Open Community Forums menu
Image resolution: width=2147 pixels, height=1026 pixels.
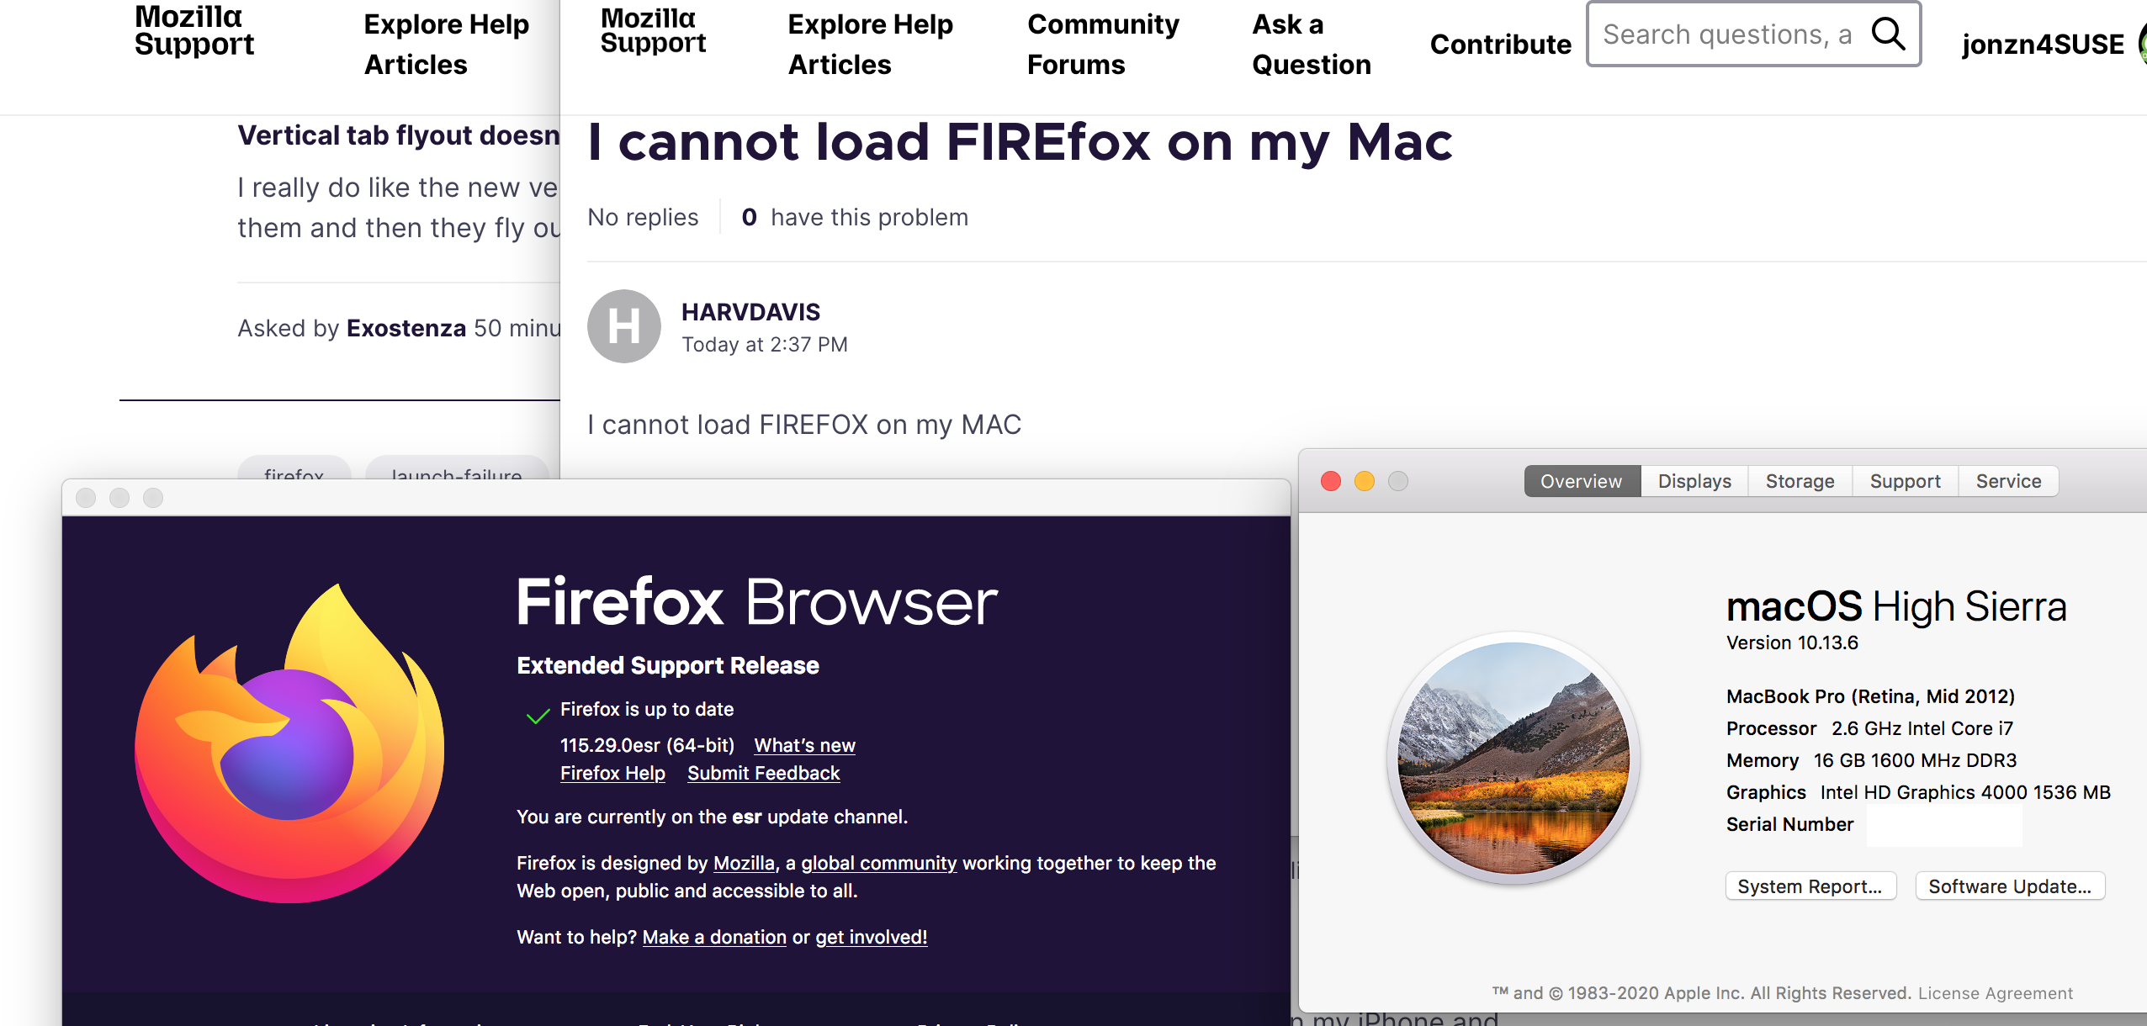[x=1102, y=44]
